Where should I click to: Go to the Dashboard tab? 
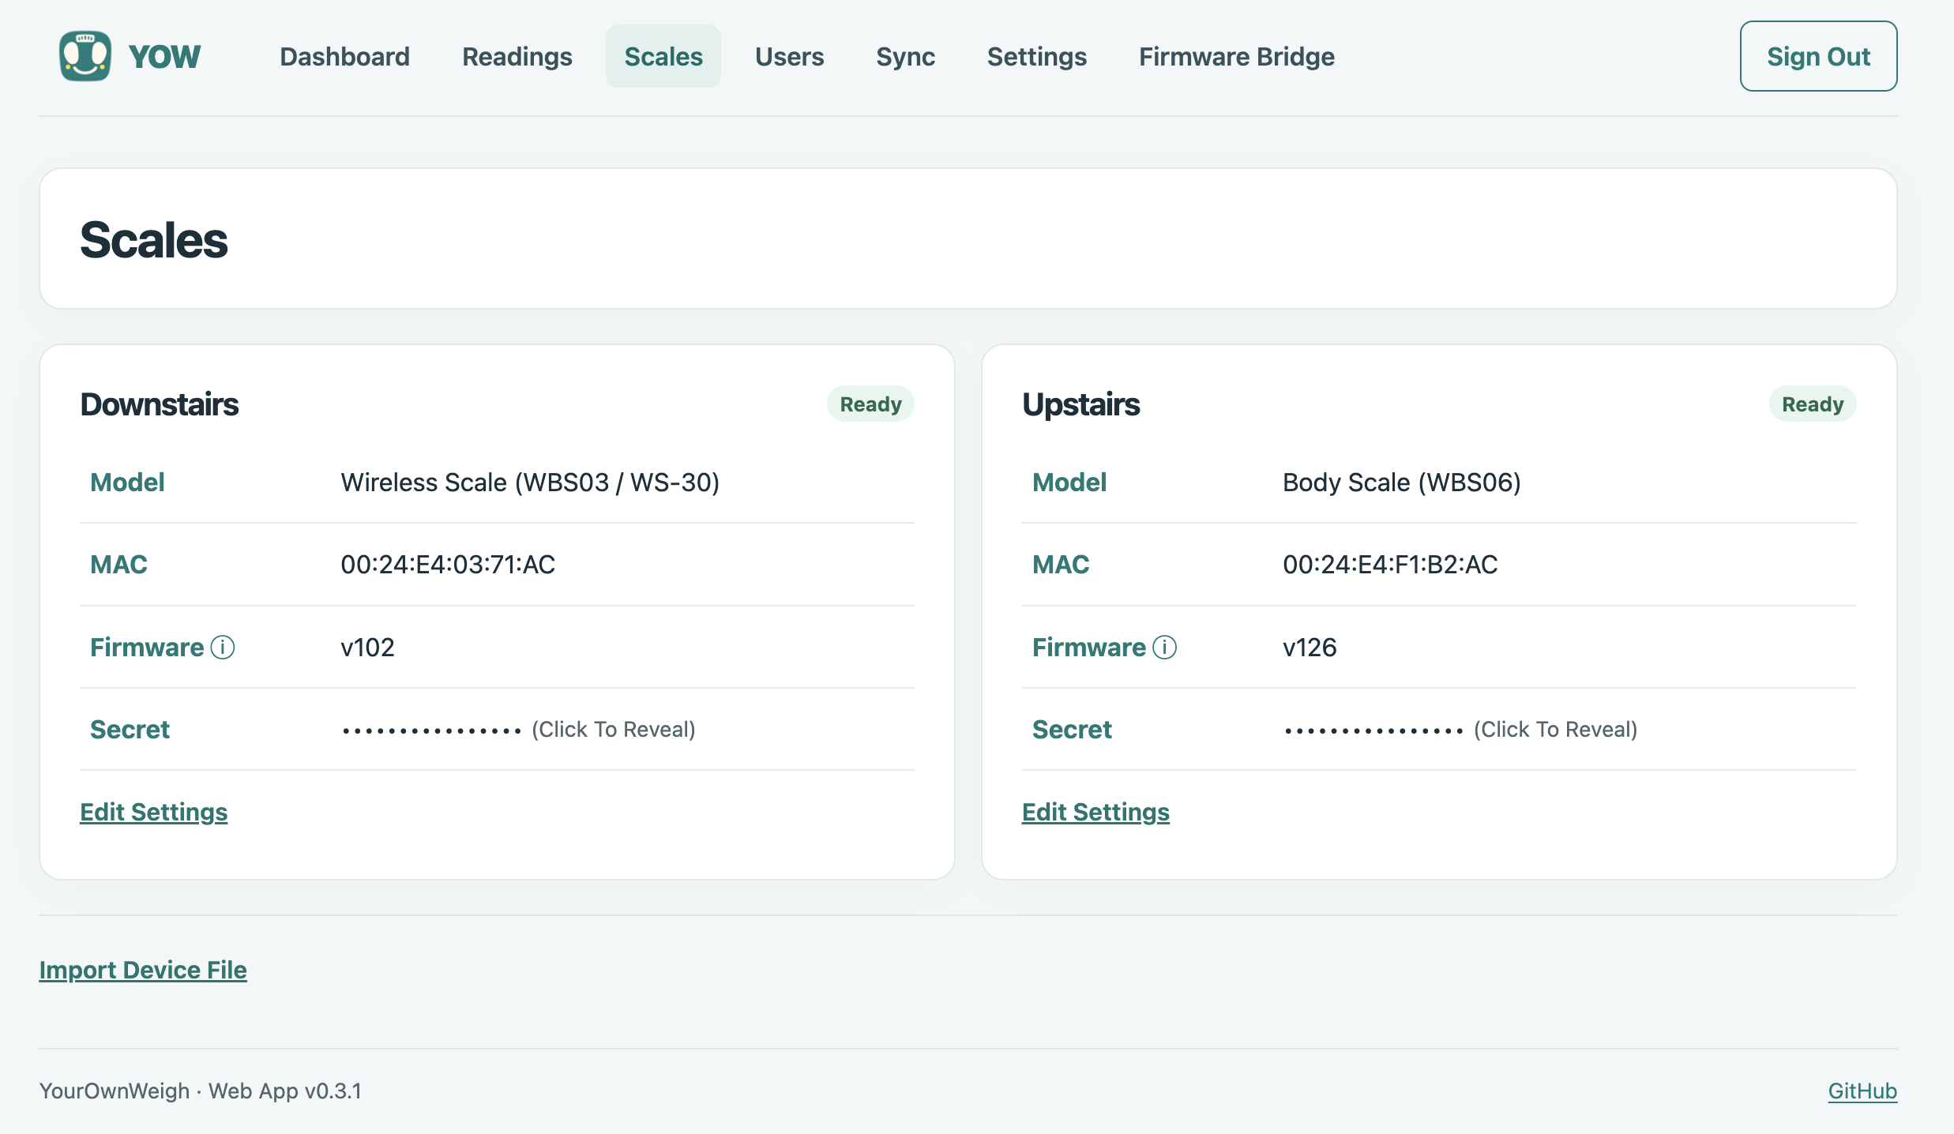345,56
